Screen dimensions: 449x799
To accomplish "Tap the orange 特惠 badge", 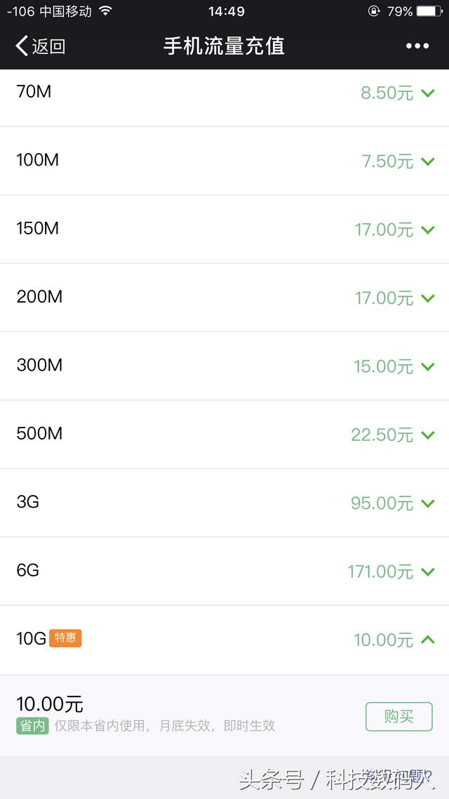I will (65, 638).
